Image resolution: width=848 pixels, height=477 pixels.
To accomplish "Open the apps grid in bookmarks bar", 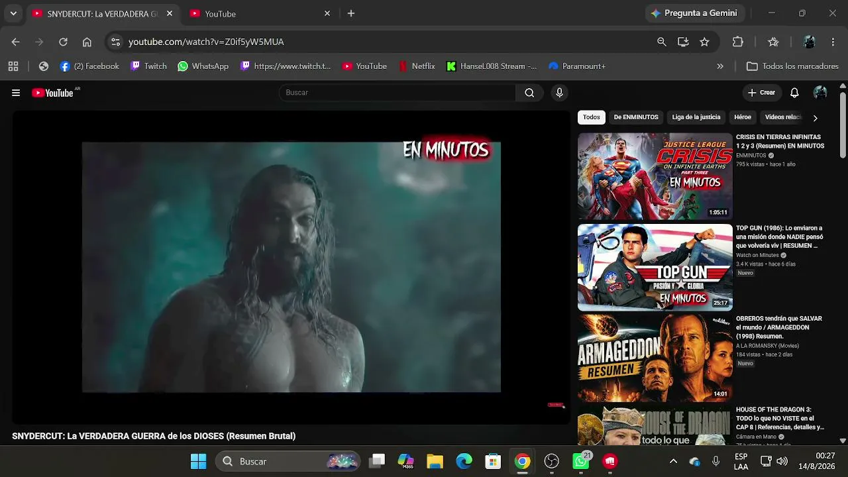I will [x=13, y=66].
